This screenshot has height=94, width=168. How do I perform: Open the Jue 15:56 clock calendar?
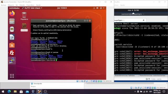point(62,8)
